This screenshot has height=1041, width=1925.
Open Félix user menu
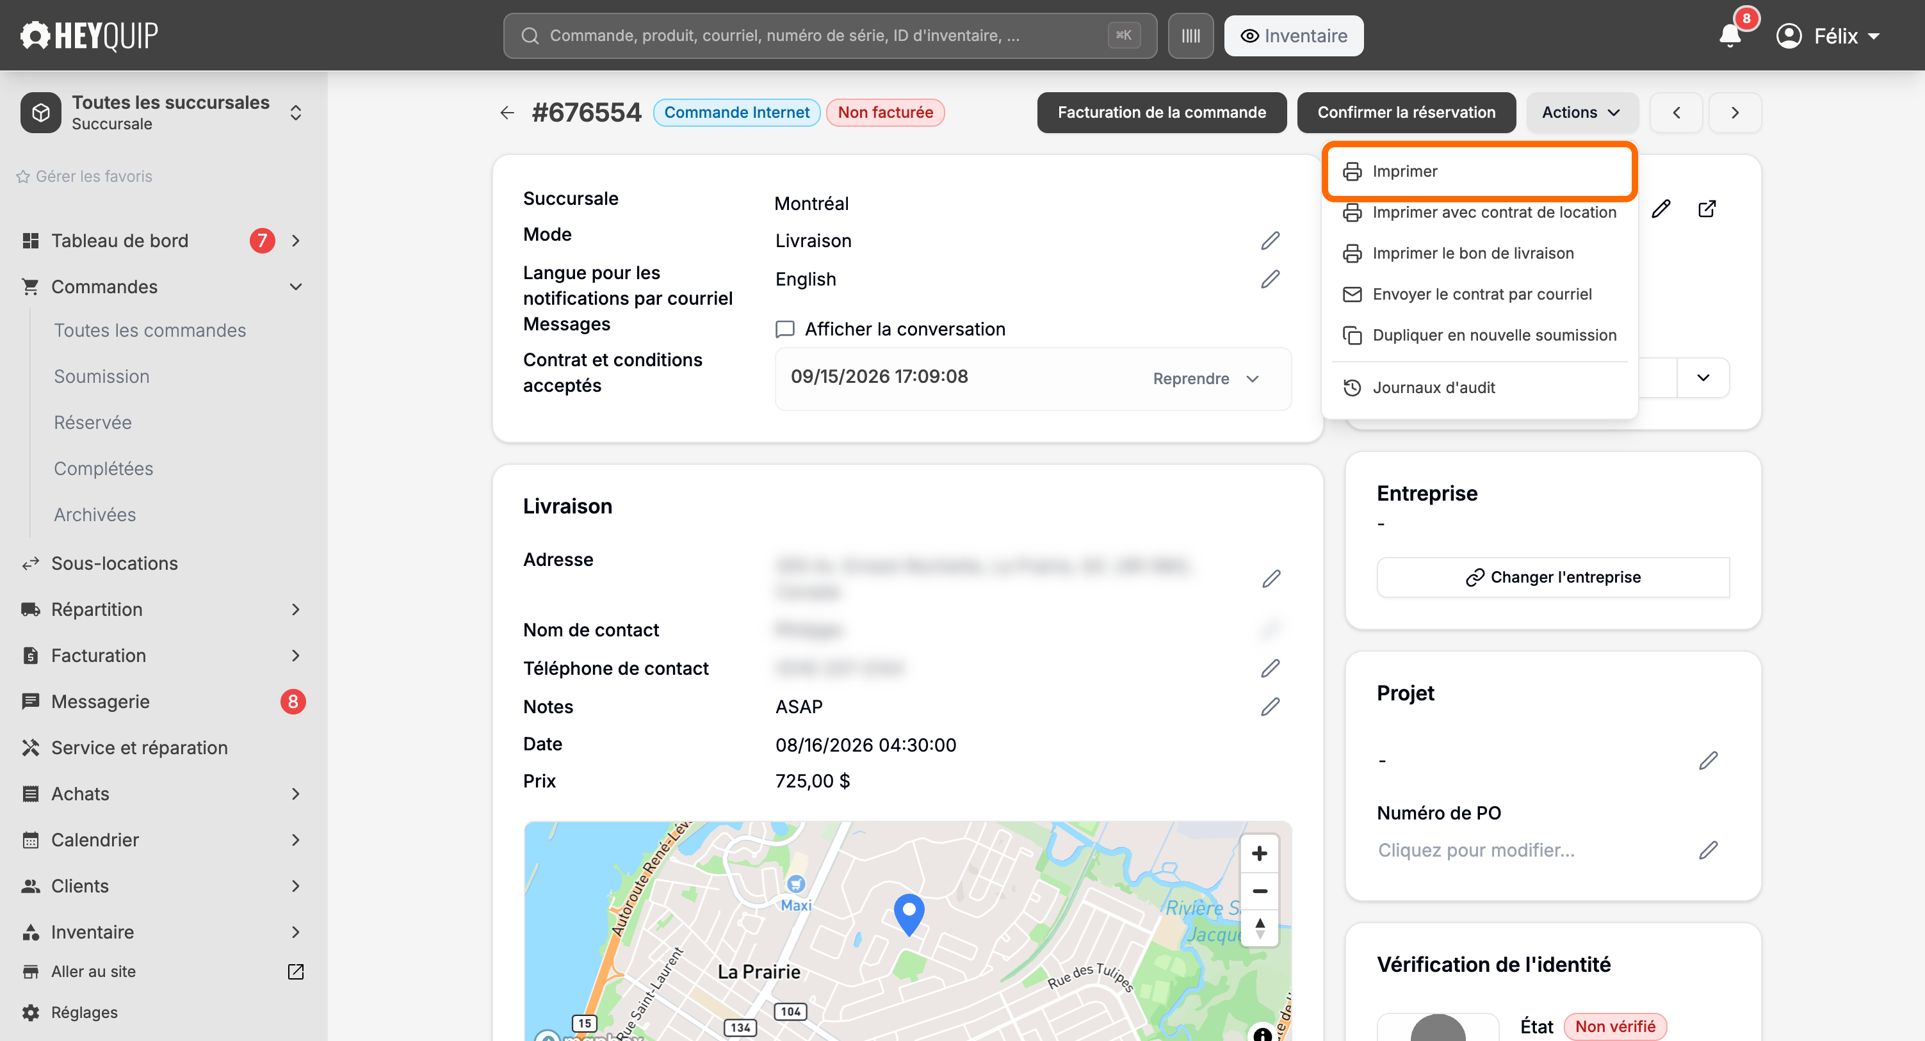click(x=1827, y=36)
